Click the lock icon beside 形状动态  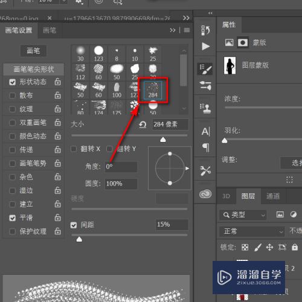57,82
